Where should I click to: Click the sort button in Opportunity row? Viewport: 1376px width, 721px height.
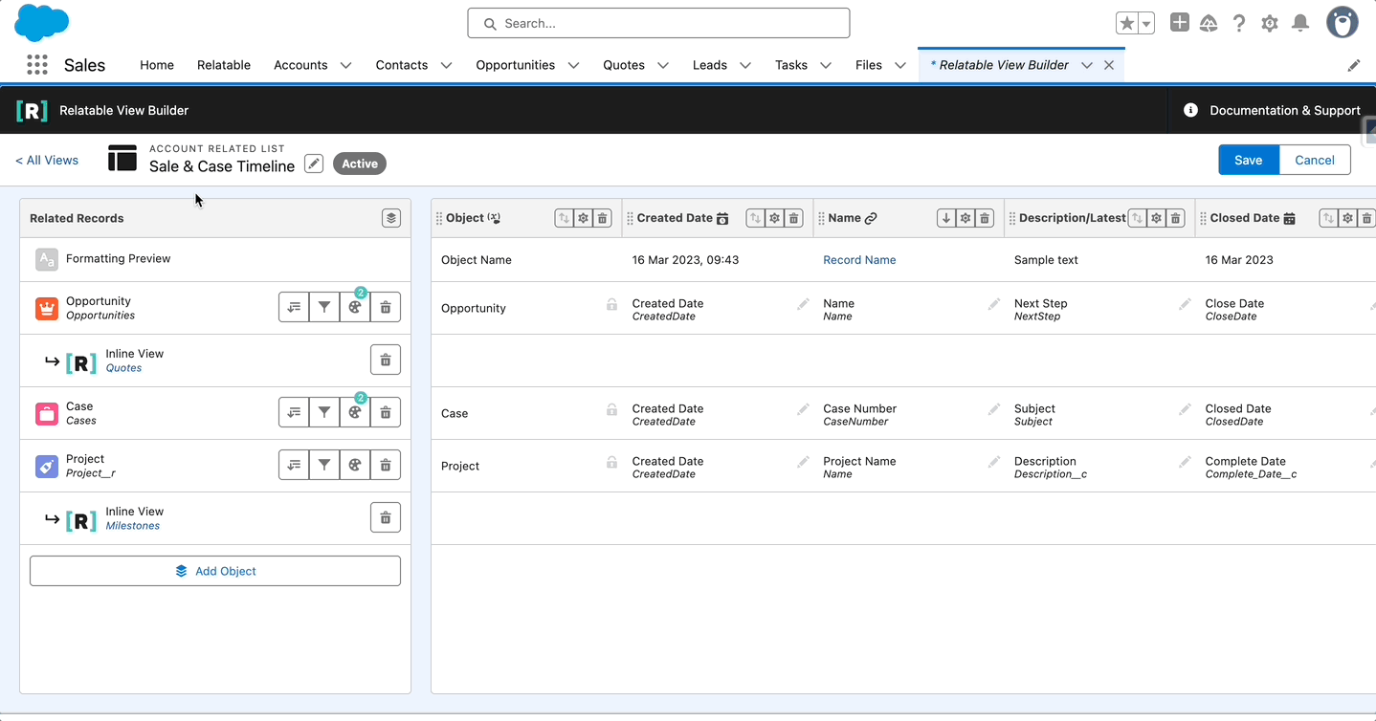[294, 307]
